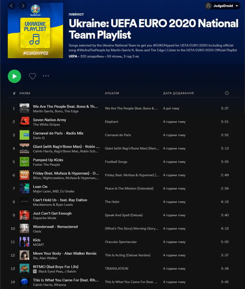Sort by the Назва column header
Image resolution: width=245 pixels, height=289 pixels.
tap(25, 93)
